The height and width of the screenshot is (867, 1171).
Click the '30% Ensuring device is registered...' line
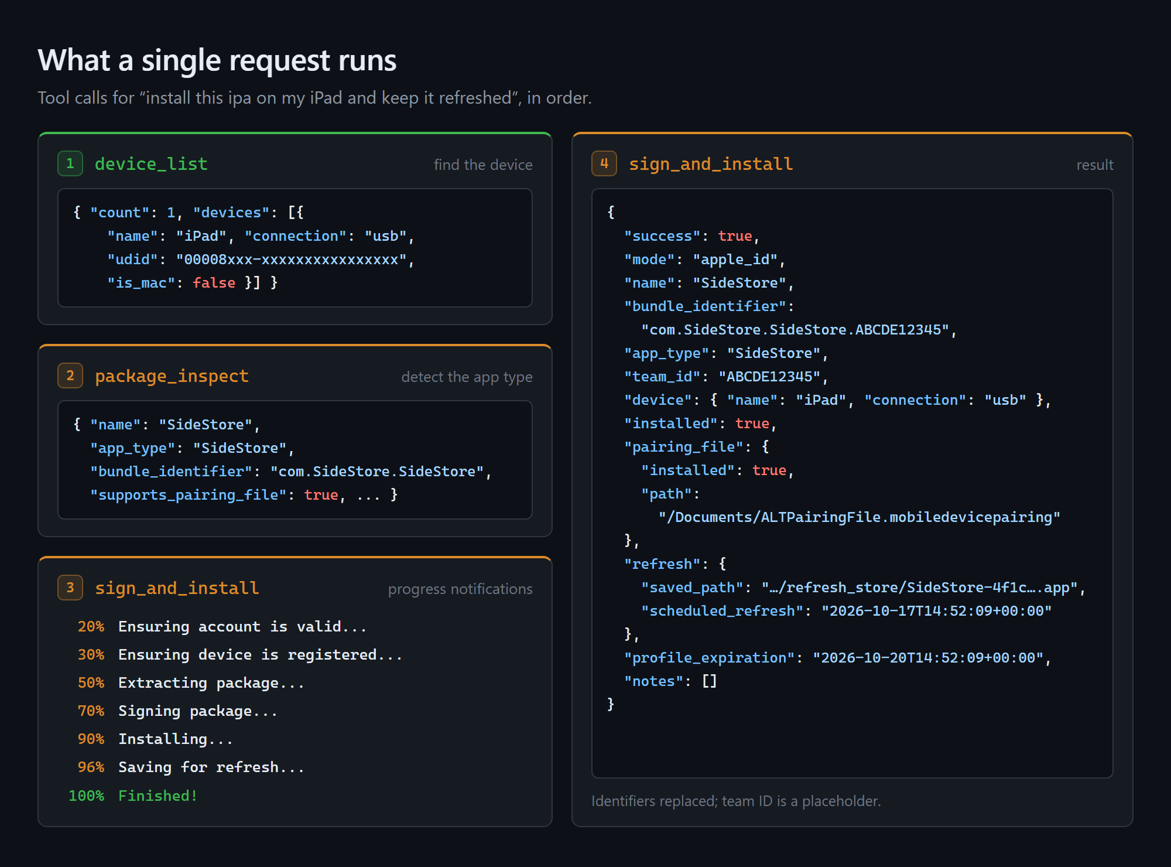tap(239, 655)
